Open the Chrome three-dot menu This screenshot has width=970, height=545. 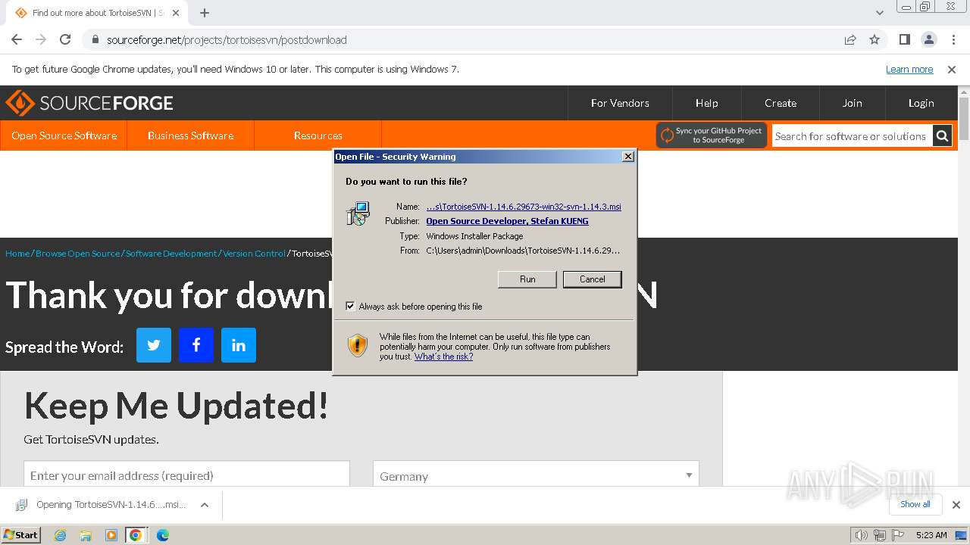coord(953,39)
